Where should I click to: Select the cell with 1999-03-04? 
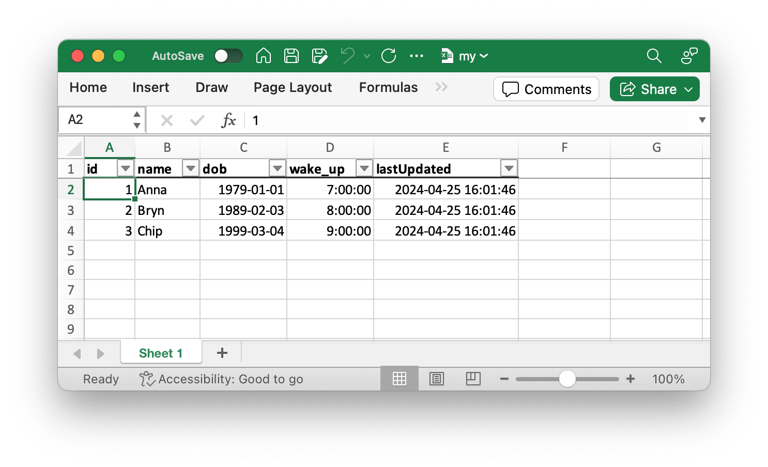pyautogui.click(x=243, y=231)
